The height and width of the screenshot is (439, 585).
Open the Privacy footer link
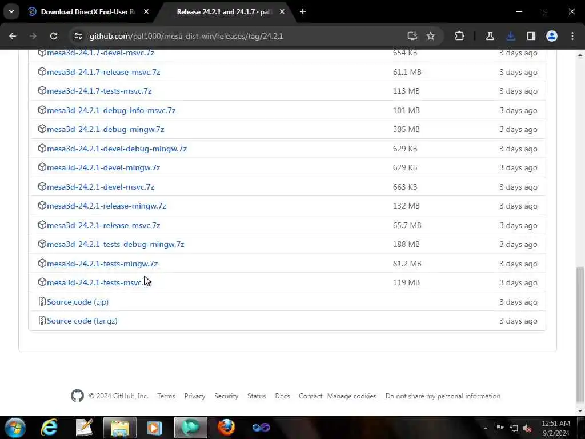[x=195, y=396]
